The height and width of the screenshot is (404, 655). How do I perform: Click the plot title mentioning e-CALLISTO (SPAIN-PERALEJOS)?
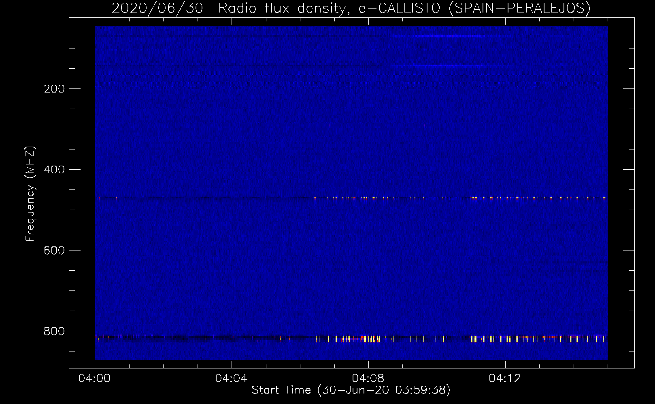(351, 8)
